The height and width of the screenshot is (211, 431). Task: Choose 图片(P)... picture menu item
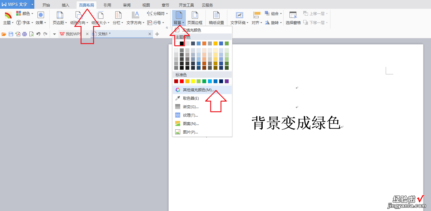(x=202, y=132)
